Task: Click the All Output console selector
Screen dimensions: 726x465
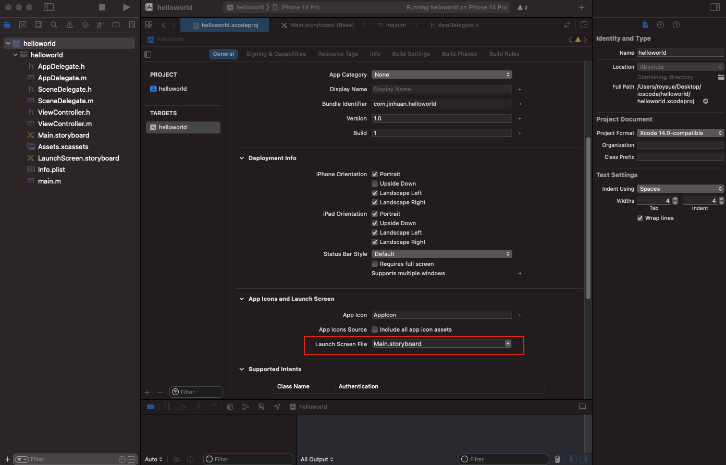Action: tap(317, 459)
